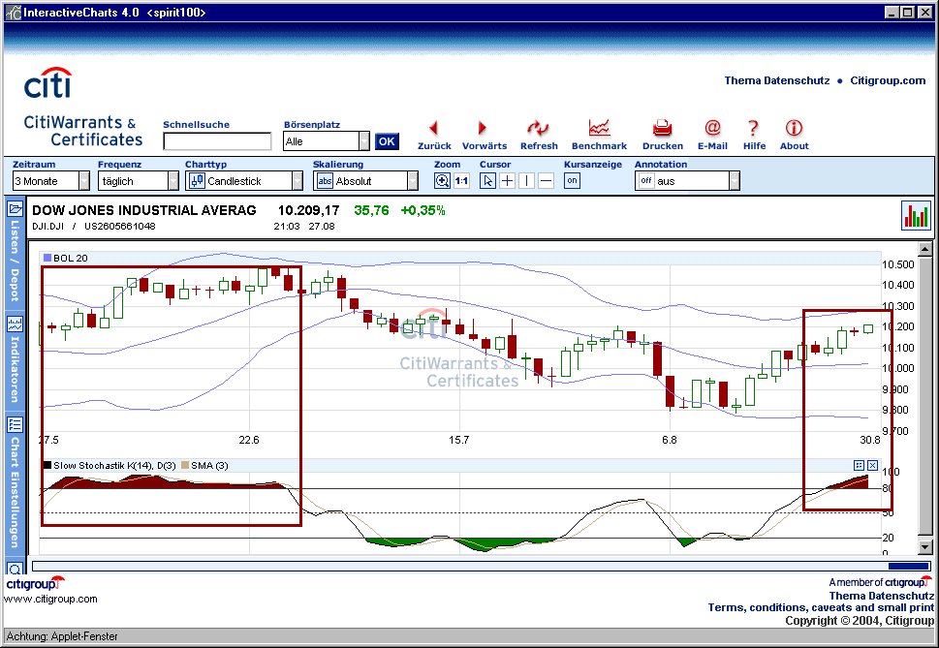Reset zoom with 1:1 icon
This screenshot has width=939, height=648.
461,181
